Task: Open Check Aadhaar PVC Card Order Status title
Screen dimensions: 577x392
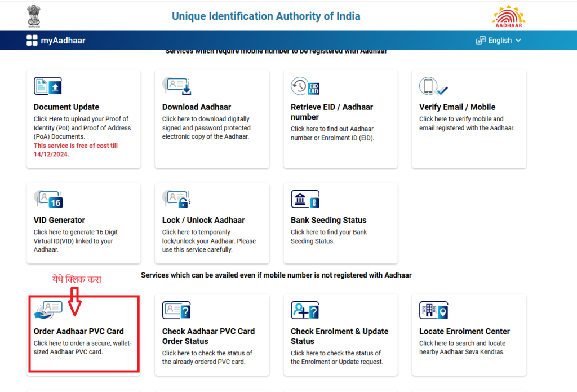Action: 208,336
